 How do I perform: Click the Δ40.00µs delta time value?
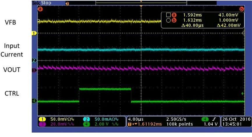192,25
